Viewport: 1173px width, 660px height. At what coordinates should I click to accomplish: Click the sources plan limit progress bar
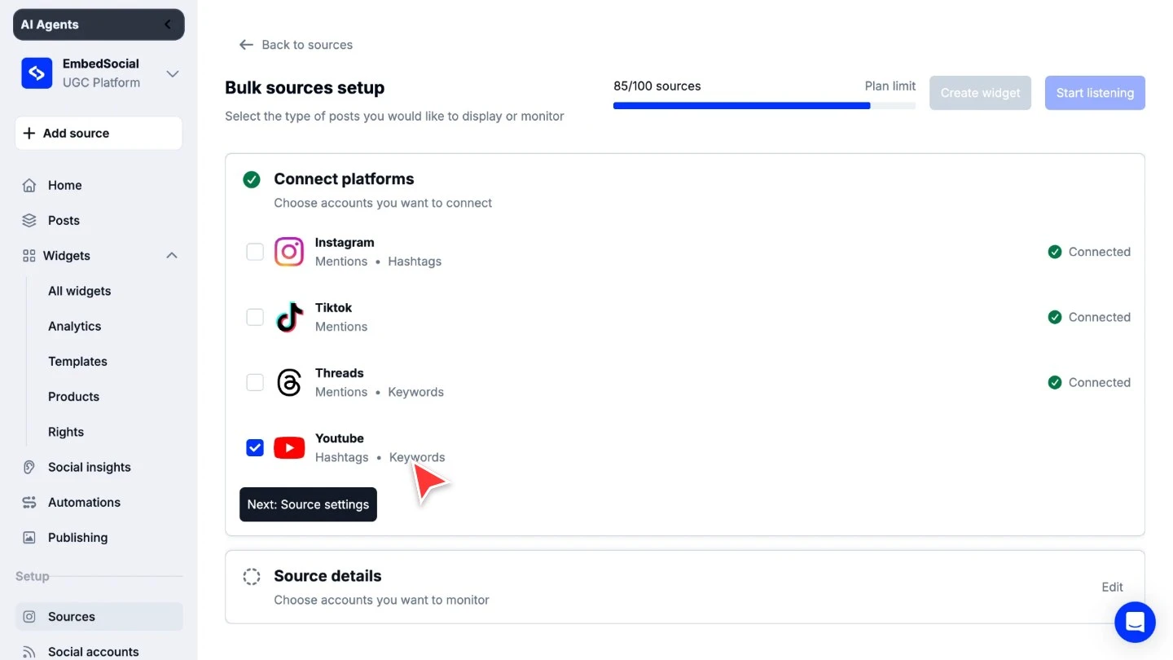point(764,105)
